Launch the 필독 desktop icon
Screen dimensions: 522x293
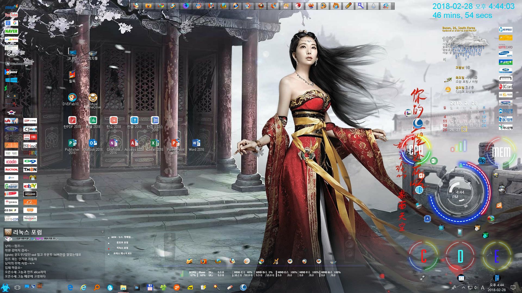[72, 77]
